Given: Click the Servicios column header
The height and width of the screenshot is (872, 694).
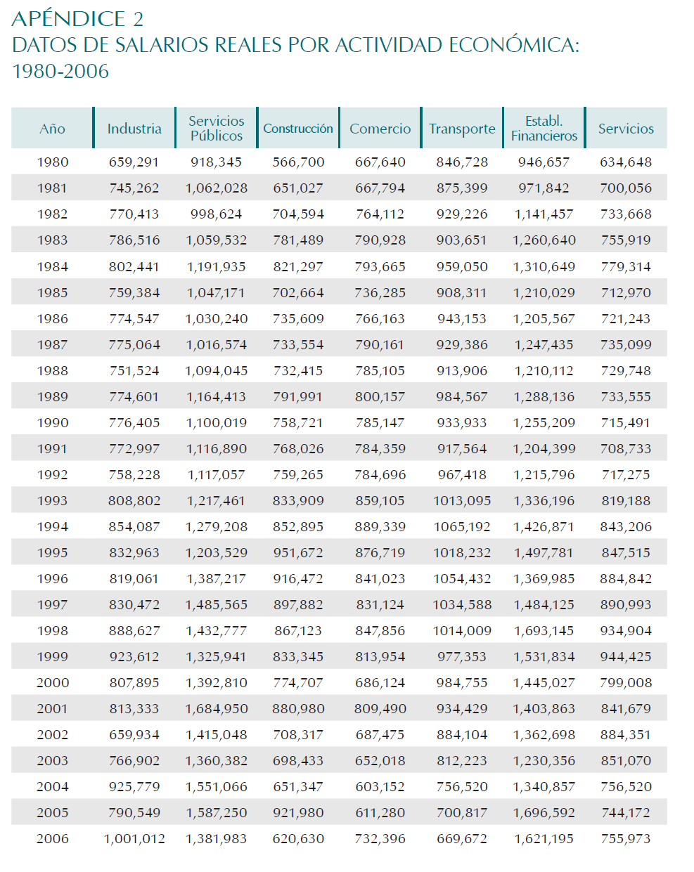Looking at the screenshot, I should 626,129.
